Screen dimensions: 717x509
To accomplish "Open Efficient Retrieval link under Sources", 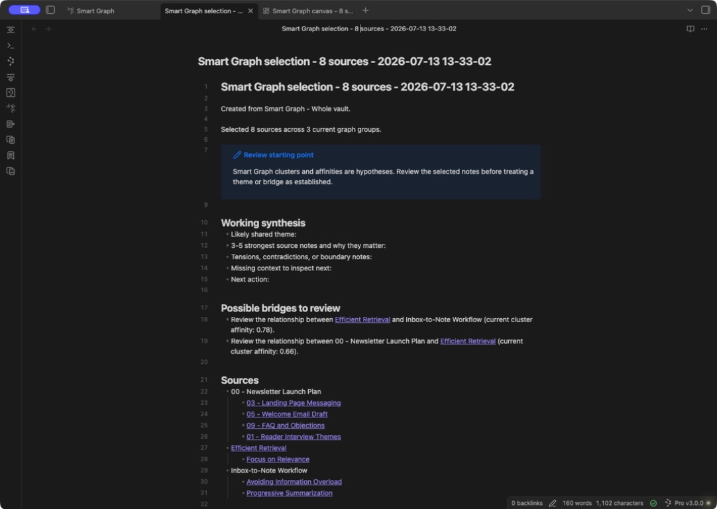I will (x=258, y=448).
